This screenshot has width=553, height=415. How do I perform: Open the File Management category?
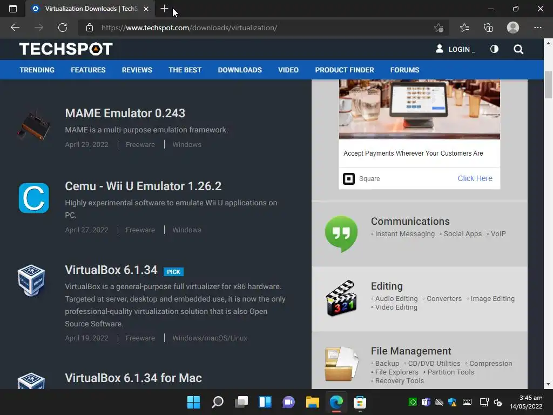pyautogui.click(x=411, y=351)
